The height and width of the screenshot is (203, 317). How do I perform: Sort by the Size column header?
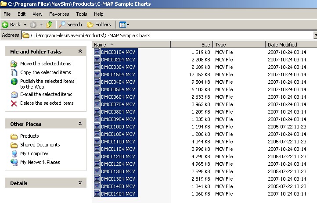192,45
